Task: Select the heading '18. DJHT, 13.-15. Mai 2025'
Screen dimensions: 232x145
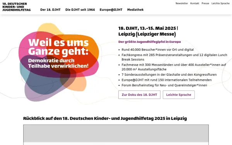Action: [x=148, y=31]
